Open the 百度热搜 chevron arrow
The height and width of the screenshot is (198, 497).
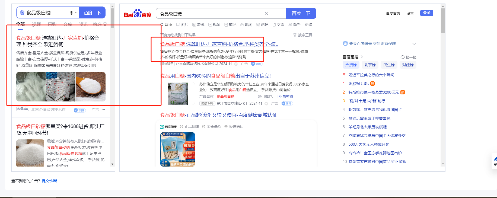click(362, 57)
